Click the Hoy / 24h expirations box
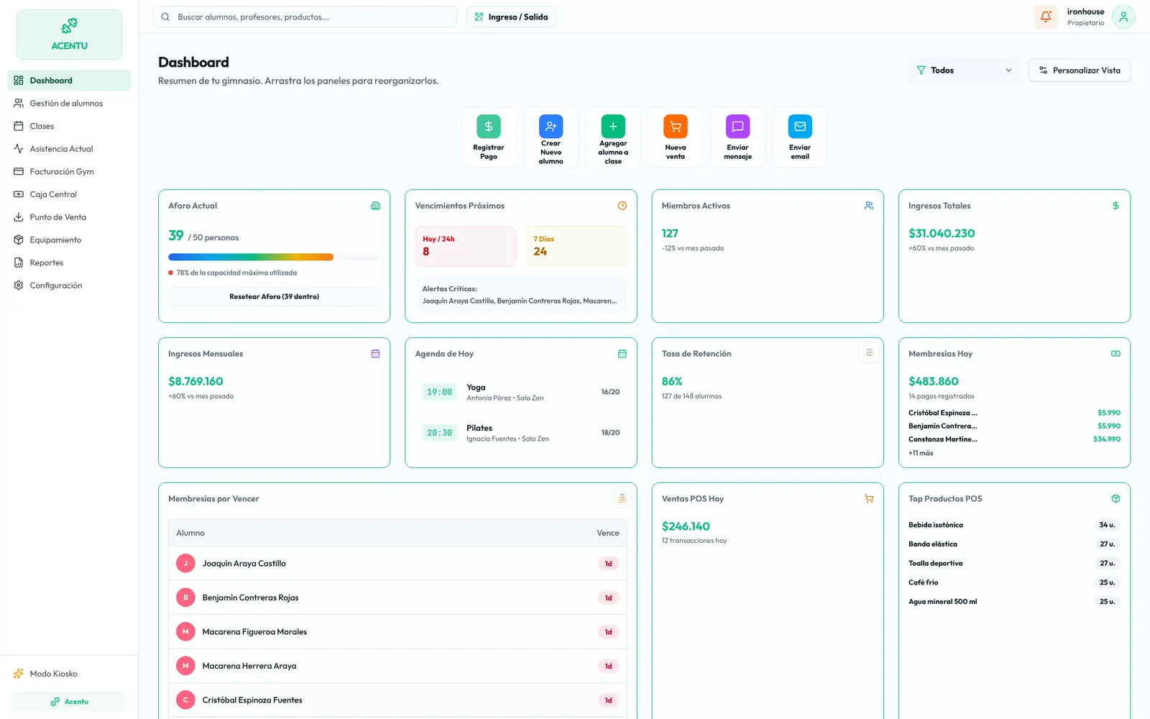Screen dimensions: 1150x719 [x=466, y=246]
